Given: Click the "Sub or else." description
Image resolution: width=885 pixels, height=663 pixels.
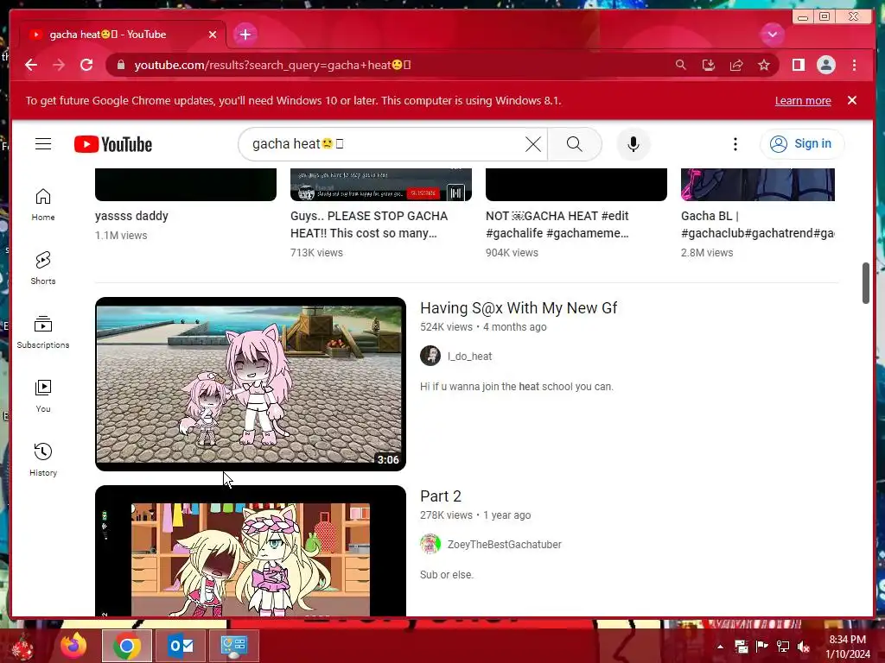Looking at the screenshot, I should 447,574.
